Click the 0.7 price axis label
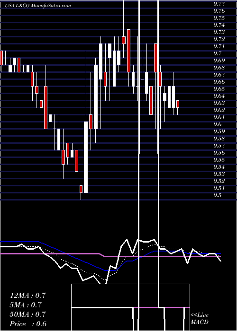The image size is (237, 331). tap(217, 53)
